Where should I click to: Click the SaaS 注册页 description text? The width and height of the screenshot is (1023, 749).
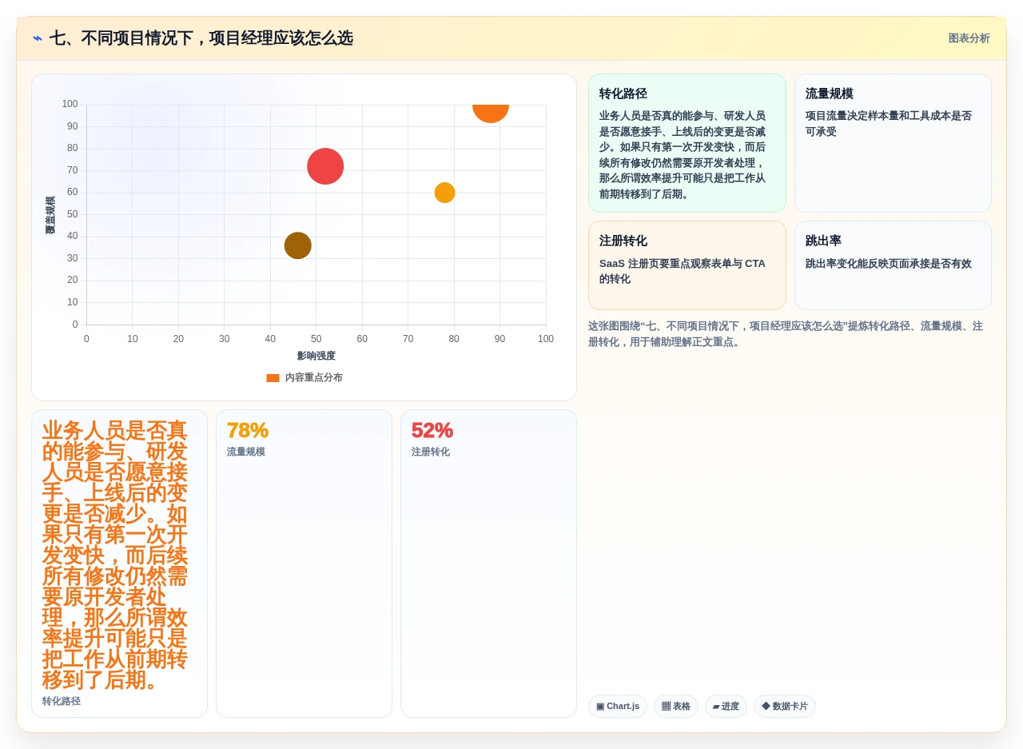click(x=683, y=272)
